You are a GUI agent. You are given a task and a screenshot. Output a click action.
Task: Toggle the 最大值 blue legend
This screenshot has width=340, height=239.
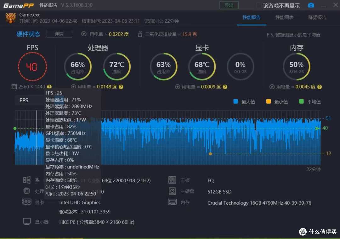[x=236, y=101]
